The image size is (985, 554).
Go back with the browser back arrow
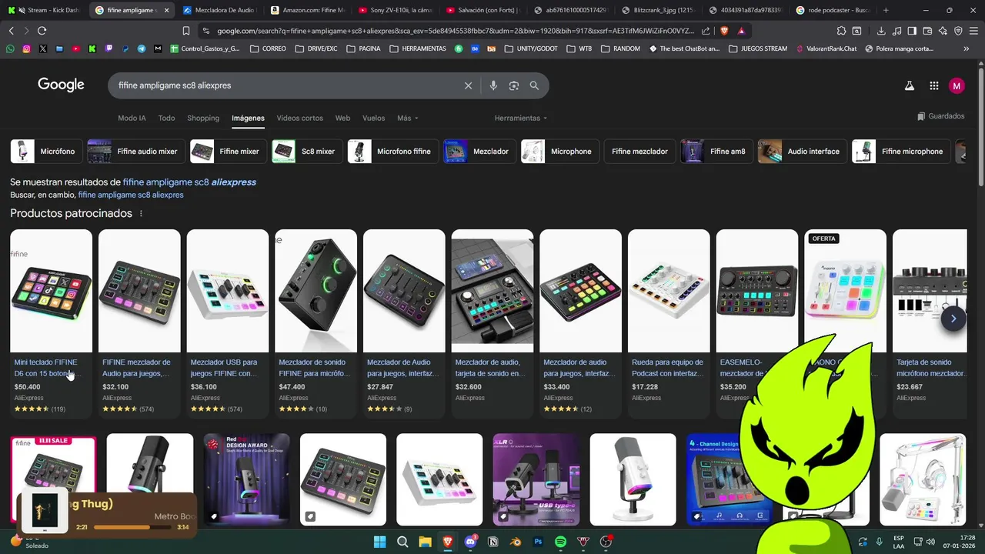pos(11,31)
